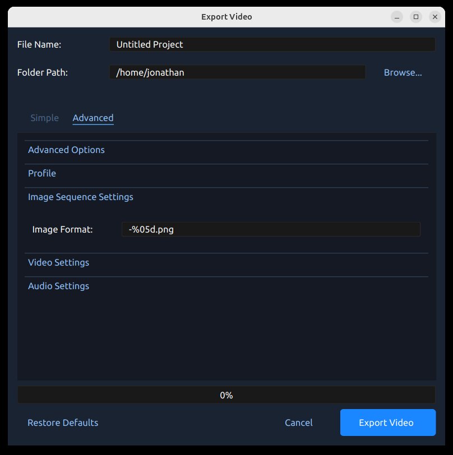Collapse the Image Sequence Settings section
The image size is (453, 455).
[81, 197]
